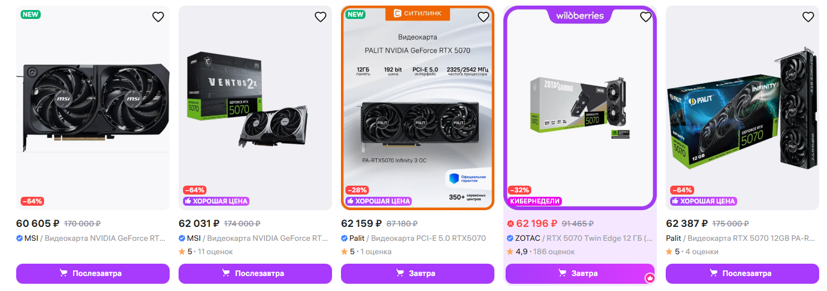
Task: Add 60 605 ₽ MSI card to cart
Action: [x=93, y=274]
